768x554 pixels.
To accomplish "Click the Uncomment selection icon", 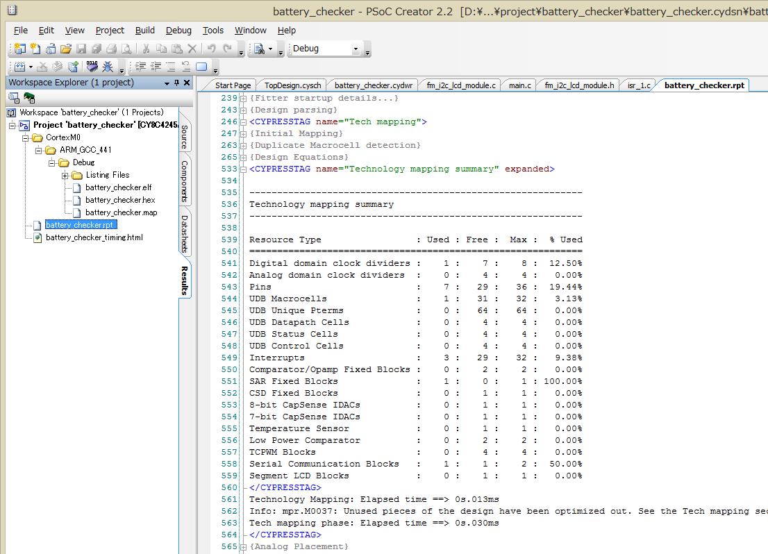I will (186, 67).
